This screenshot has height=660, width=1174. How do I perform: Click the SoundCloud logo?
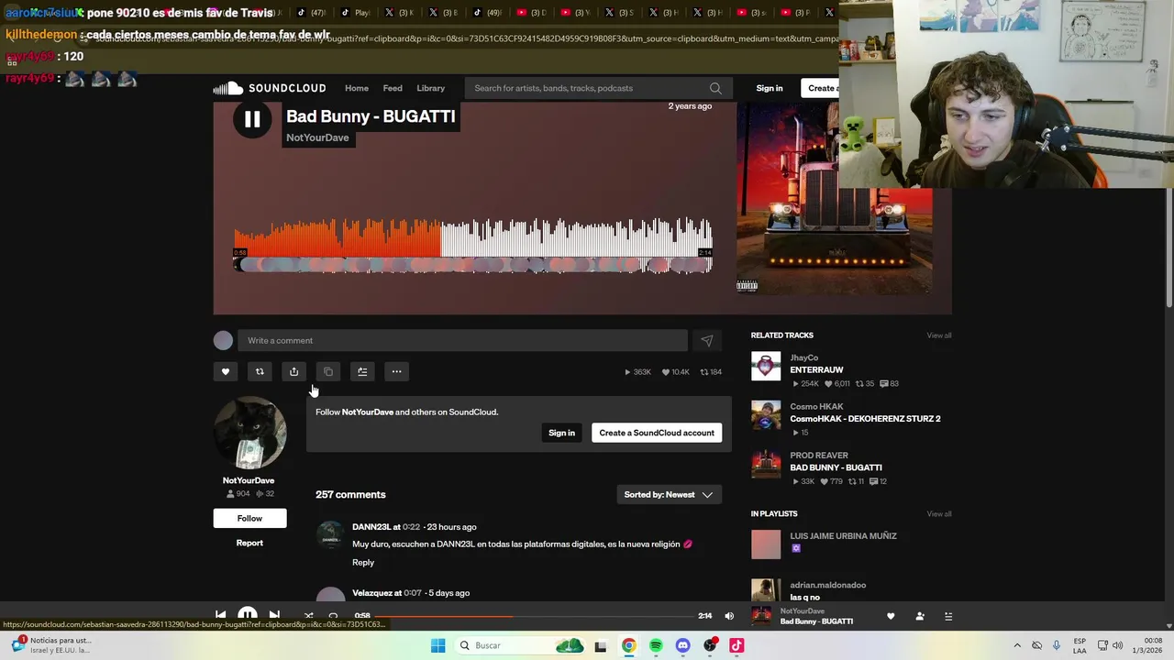[x=270, y=88]
